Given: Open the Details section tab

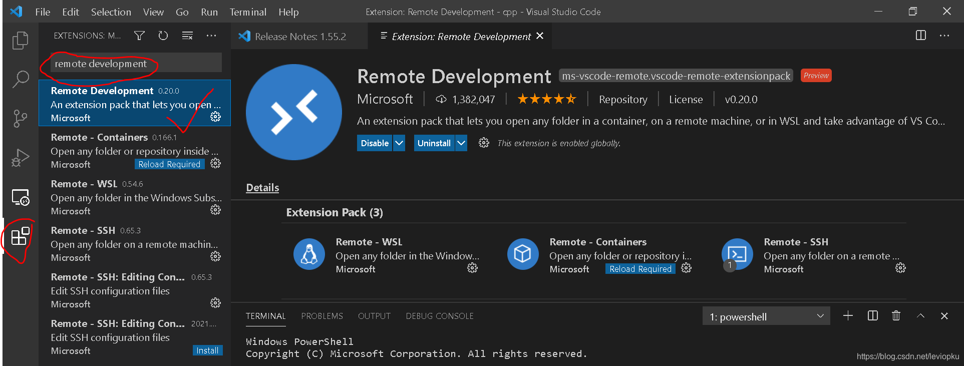Looking at the screenshot, I should [x=262, y=188].
